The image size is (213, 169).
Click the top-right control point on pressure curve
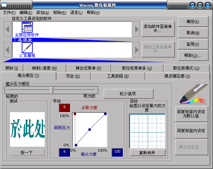click(105, 114)
